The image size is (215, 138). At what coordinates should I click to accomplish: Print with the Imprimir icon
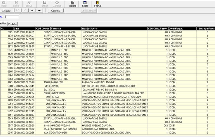(x=73, y=4)
